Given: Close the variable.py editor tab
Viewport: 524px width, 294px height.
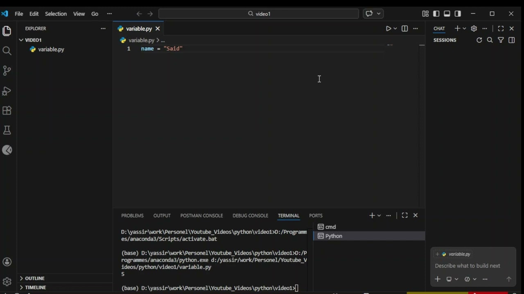Looking at the screenshot, I should tap(158, 29).
